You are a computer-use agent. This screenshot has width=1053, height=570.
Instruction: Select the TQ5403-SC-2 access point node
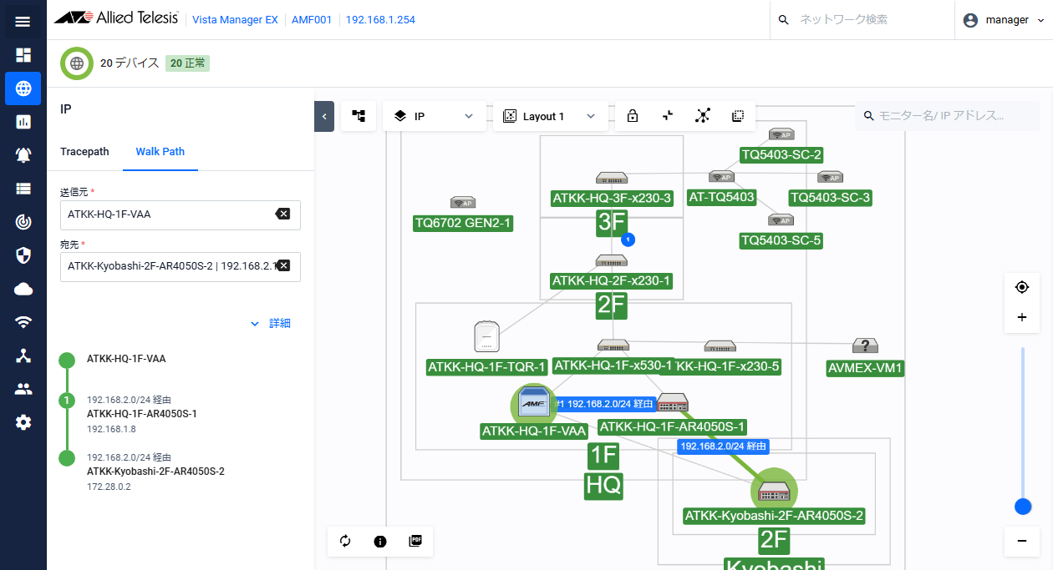click(x=781, y=134)
